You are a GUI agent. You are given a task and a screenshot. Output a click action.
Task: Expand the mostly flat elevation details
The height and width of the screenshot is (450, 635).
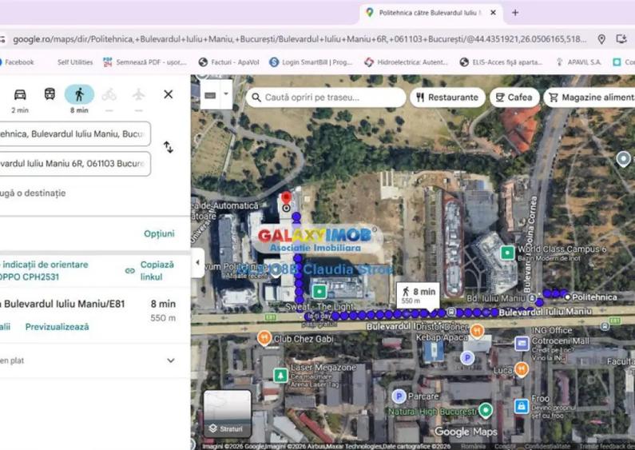click(170, 360)
